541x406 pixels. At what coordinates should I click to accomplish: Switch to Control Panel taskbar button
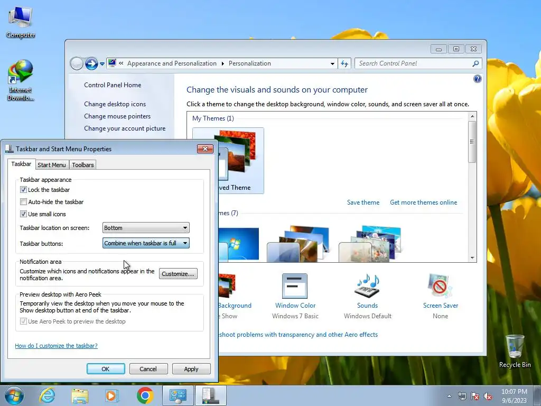coord(178,395)
